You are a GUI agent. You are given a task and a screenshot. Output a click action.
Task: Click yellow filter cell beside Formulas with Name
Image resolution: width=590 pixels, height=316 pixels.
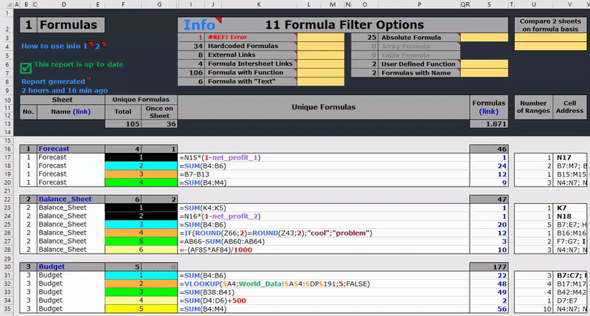pyautogui.click(x=483, y=73)
